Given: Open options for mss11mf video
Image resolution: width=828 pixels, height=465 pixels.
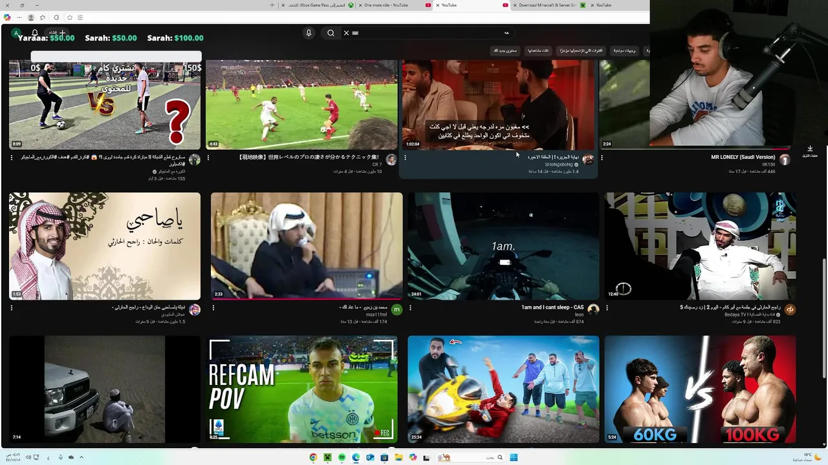Looking at the screenshot, I should coord(213,308).
